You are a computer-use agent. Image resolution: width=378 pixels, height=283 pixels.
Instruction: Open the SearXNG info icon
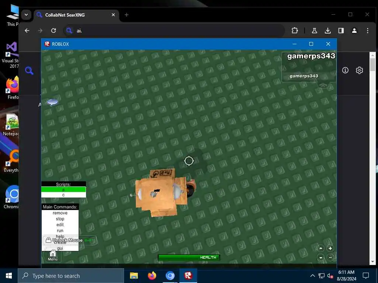tap(345, 70)
